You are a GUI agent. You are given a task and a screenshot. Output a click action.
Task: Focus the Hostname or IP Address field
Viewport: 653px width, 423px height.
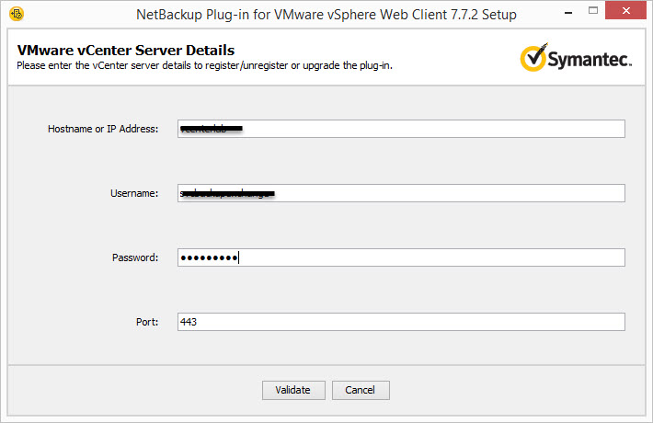point(401,129)
